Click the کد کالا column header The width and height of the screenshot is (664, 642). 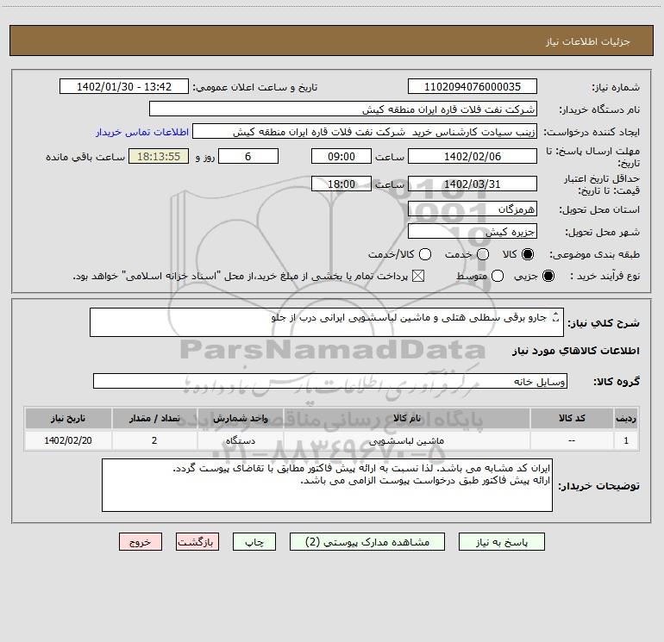(x=572, y=418)
